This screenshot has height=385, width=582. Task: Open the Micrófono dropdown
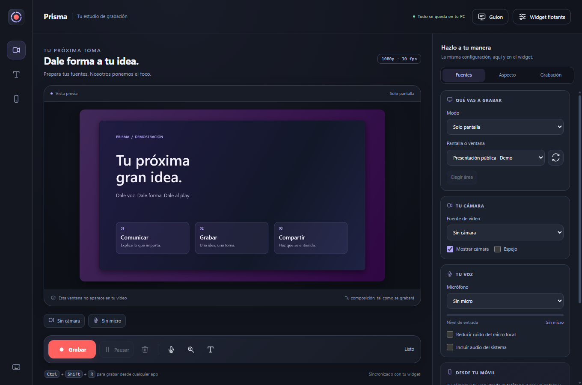coord(505,301)
